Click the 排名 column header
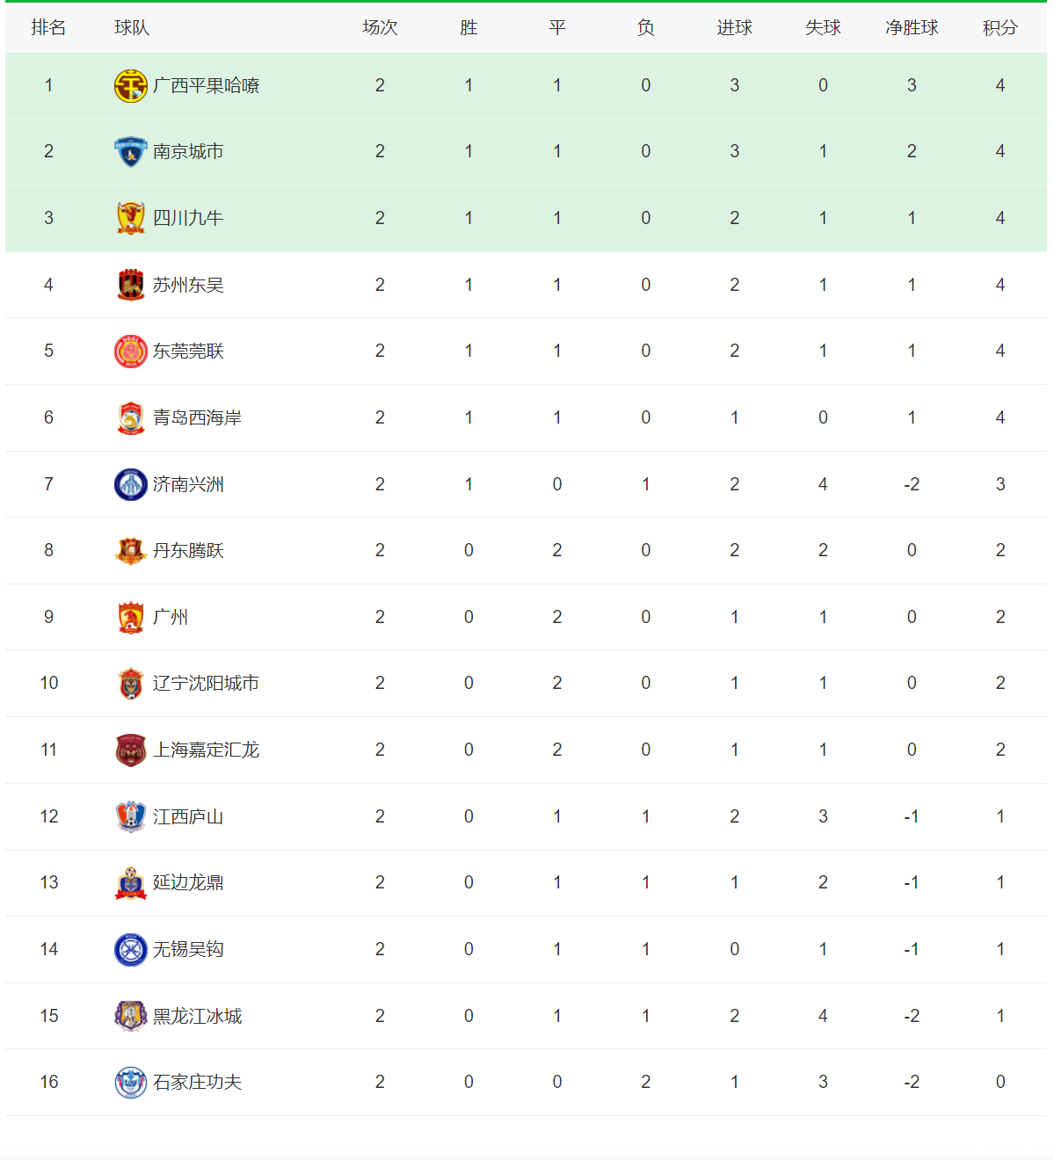This screenshot has height=1160, width=1054. click(x=48, y=28)
